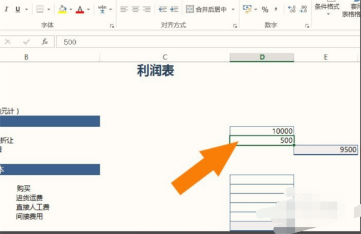The height and width of the screenshot is (234, 361).
Task: Apply percent style format
Action: coord(265,10)
